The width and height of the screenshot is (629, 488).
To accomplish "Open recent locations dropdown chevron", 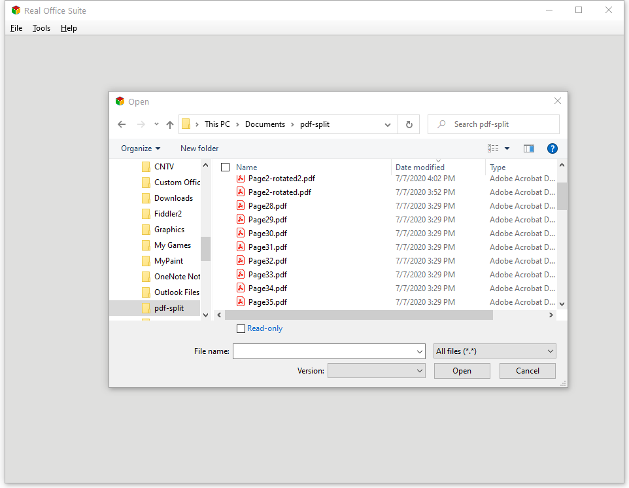I will pyautogui.click(x=156, y=124).
